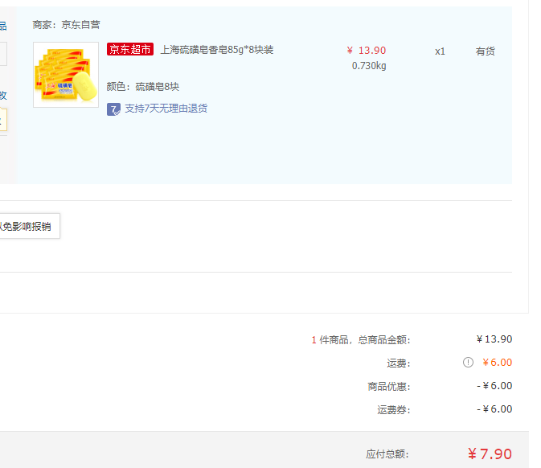The image size is (541, 468).
Task: Click 支持7天无理由退货 link text
Action: [x=166, y=109]
